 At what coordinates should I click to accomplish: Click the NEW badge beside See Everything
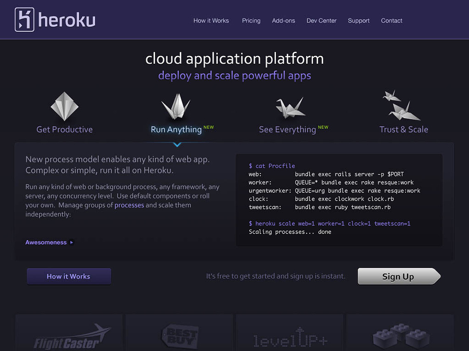click(323, 127)
